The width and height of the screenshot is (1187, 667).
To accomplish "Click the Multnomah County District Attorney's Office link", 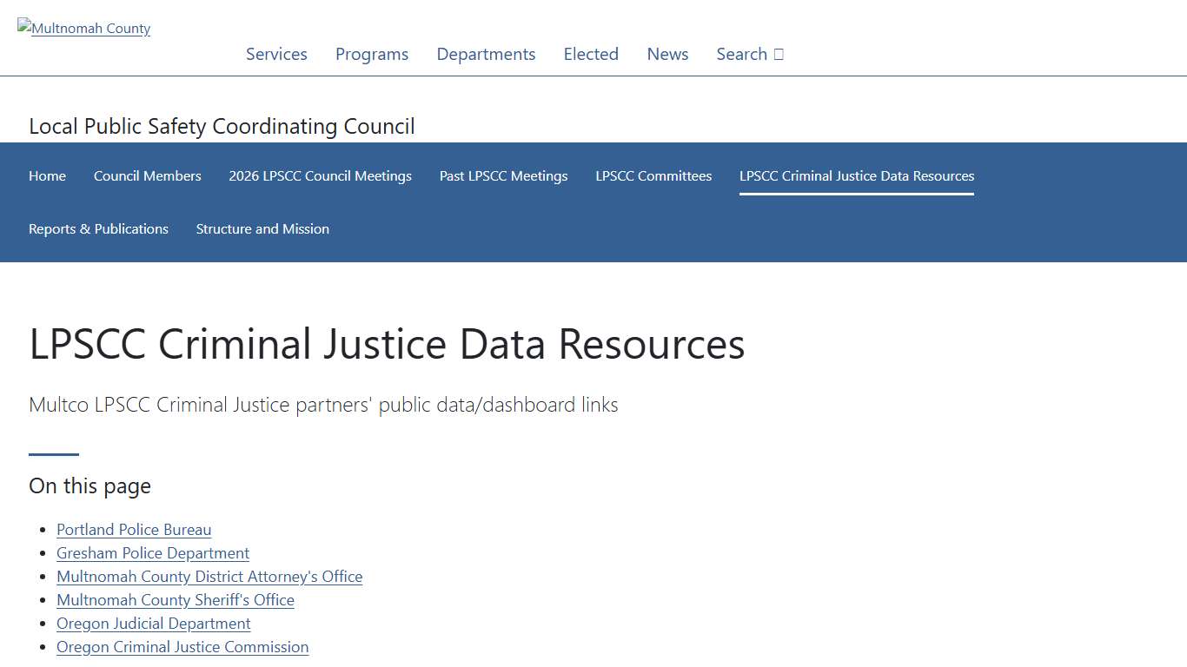I will [209, 577].
